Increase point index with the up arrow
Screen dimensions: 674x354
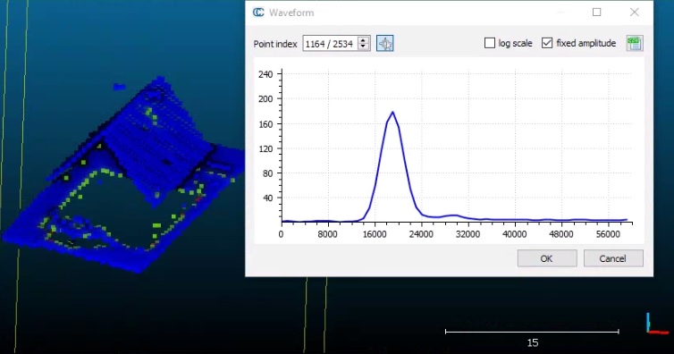click(x=364, y=40)
